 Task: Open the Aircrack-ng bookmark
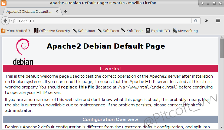click(185, 31)
